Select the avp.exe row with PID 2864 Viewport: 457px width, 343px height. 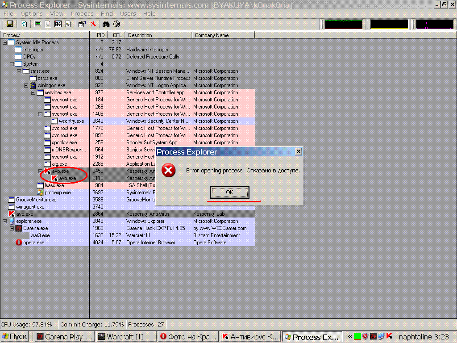pos(127,214)
